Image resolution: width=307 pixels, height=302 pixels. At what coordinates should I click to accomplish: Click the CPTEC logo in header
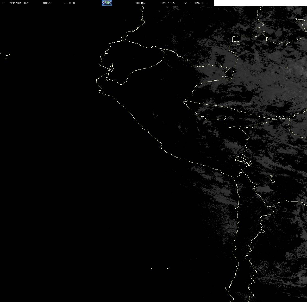coord(107,3)
